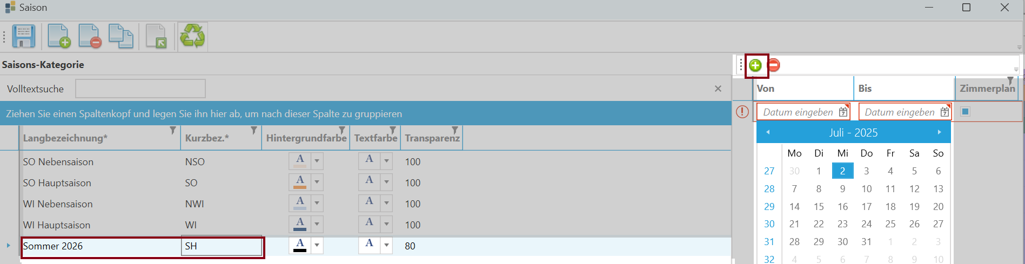1025x264 pixels.
Task: Click the export document arrow icon
Action: pyautogui.click(x=157, y=37)
